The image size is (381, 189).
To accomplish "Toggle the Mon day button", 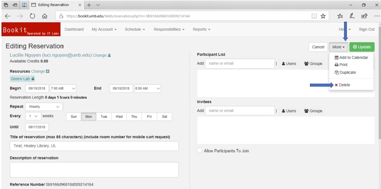I will 88,116.
